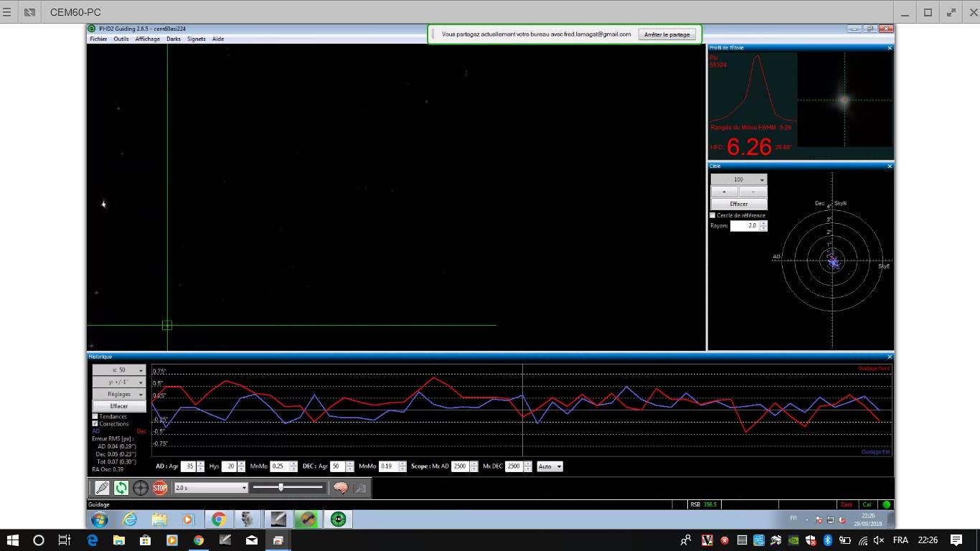The height and width of the screenshot is (551, 980).
Task: Click the Dark indicator in the status bar
Action: click(847, 505)
